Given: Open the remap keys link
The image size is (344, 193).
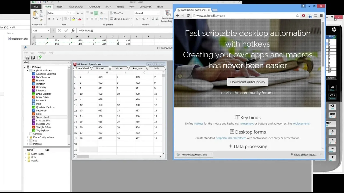Looking at the screenshot, I should [x=247, y=124].
